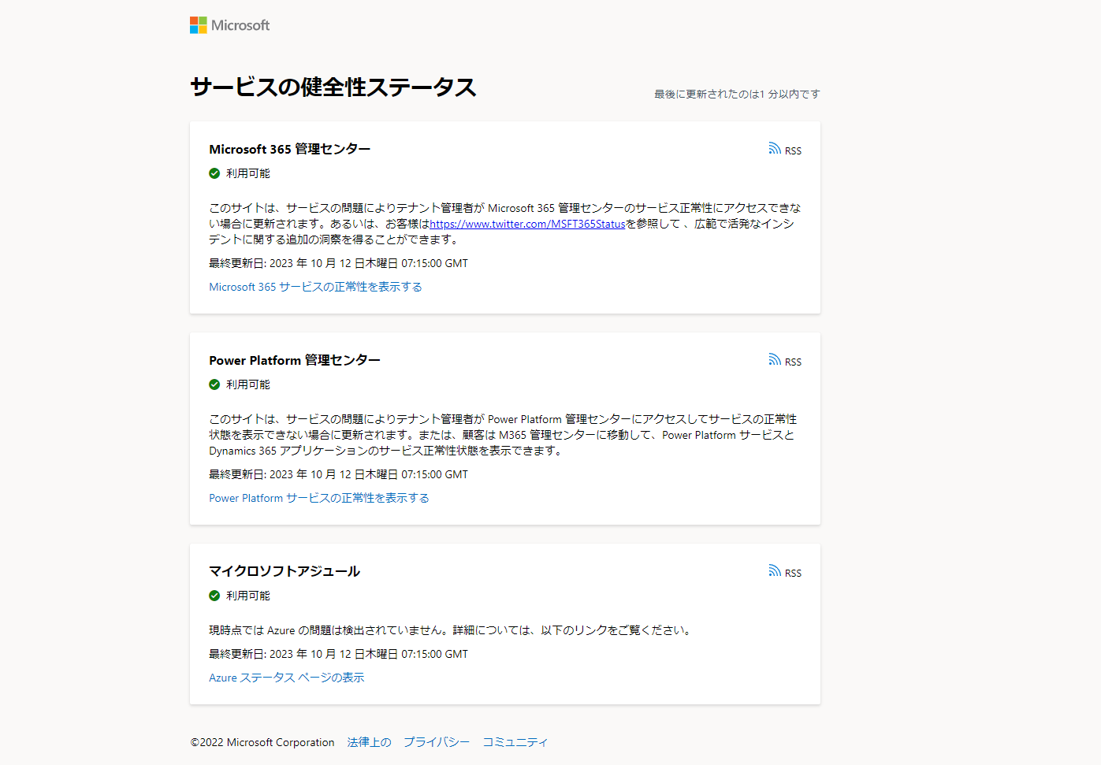1101x765 pixels.
Task: Open RSS feed for マイクロソフトアジュール
Action: tap(785, 572)
